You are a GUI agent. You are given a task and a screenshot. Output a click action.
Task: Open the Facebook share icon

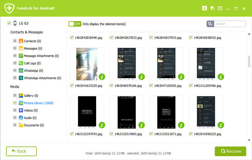[205, 8]
